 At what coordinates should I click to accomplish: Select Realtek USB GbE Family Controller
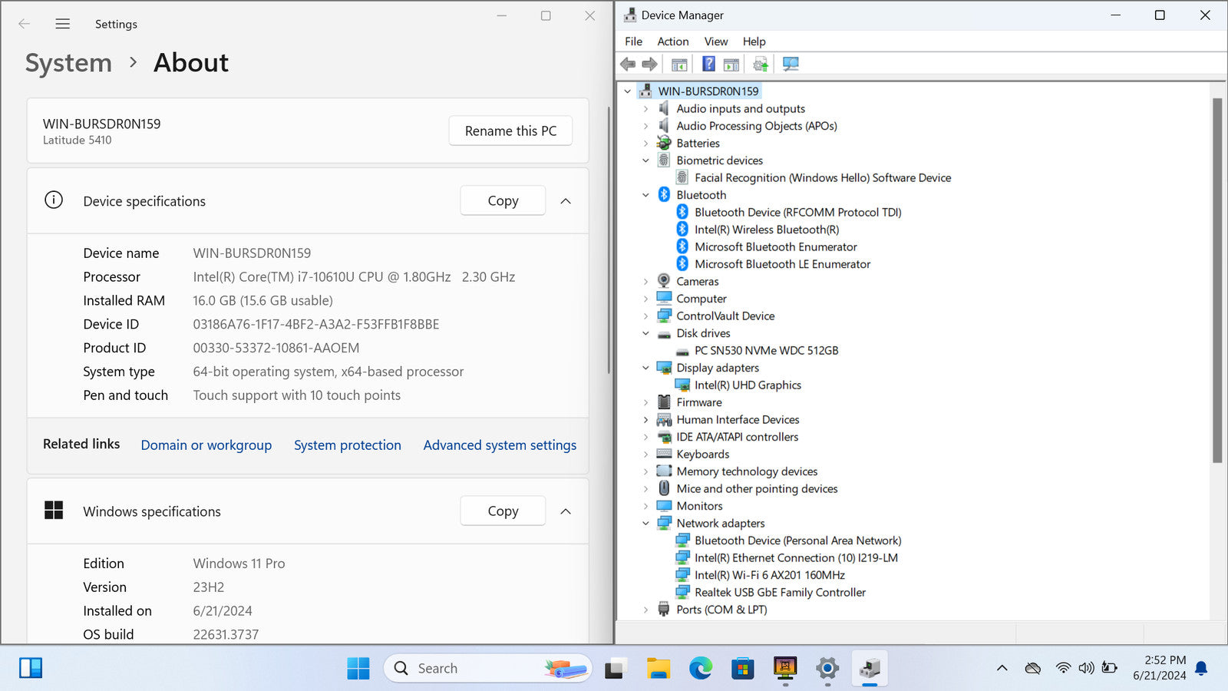780,593
